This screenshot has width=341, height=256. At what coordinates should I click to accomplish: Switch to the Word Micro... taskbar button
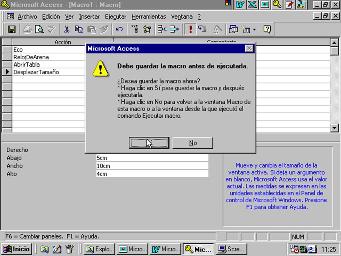click(x=165, y=249)
